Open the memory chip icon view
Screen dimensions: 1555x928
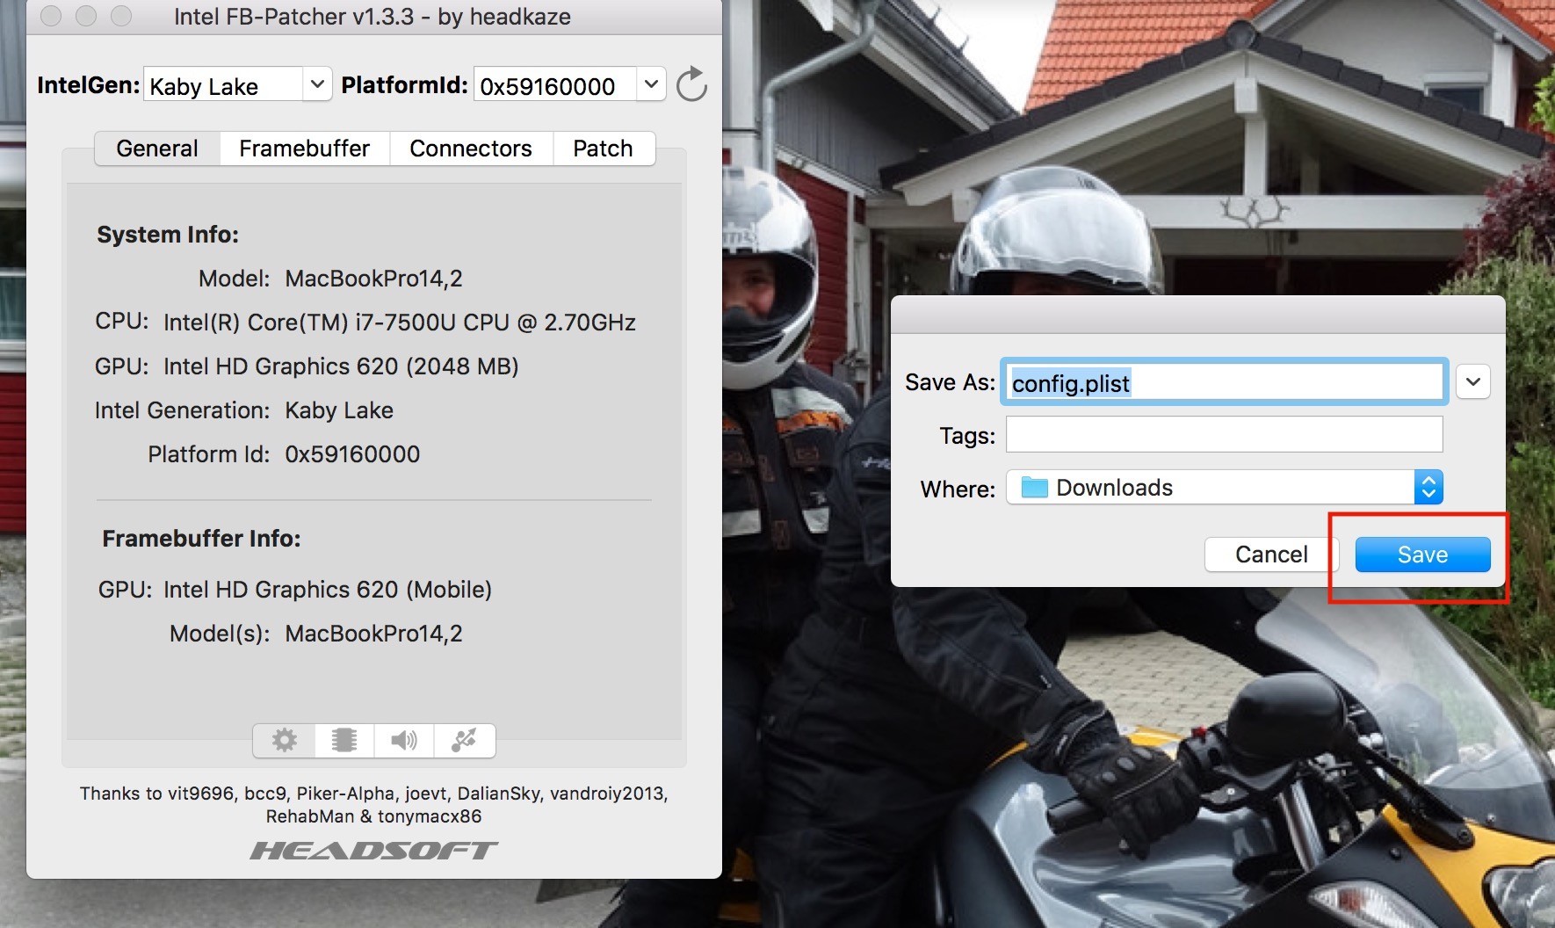point(344,740)
